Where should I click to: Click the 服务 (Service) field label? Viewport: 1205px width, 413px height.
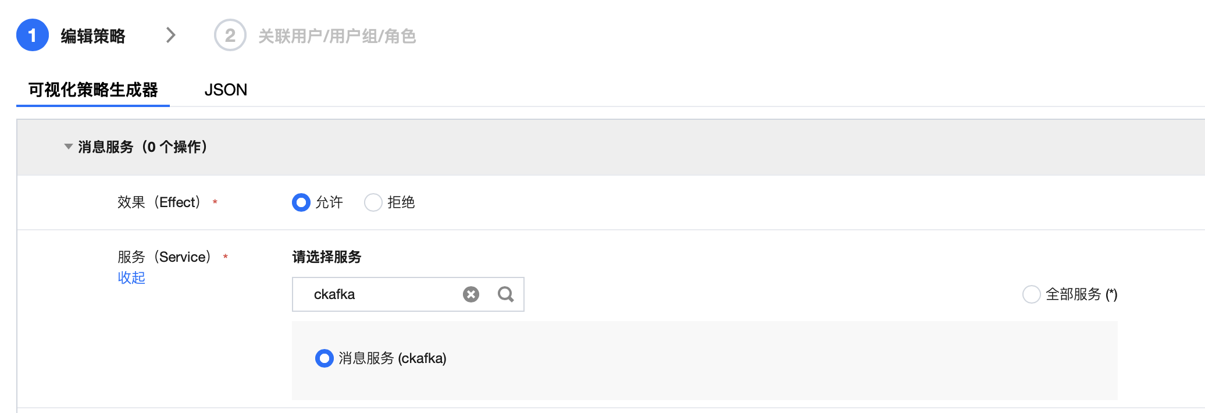(x=164, y=257)
